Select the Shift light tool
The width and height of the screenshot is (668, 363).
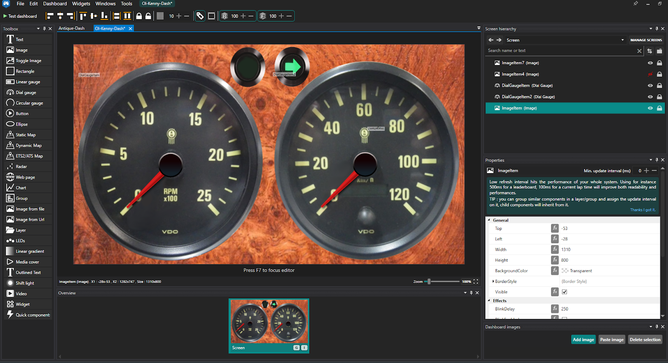click(x=28, y=283)
